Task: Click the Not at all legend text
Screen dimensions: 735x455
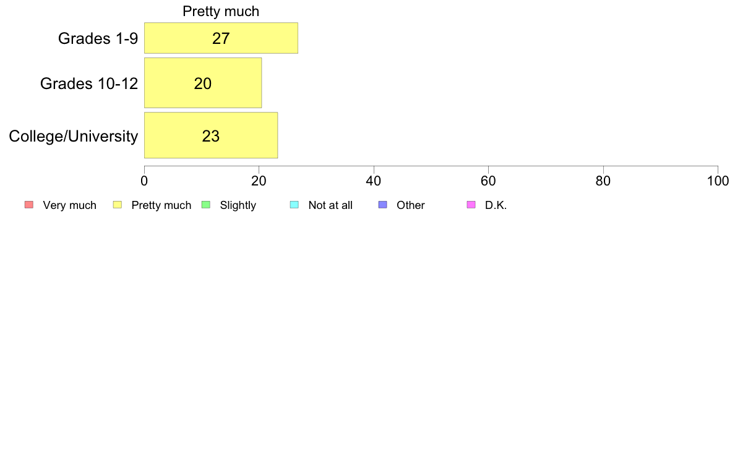Action: click(x=330, y=205)
